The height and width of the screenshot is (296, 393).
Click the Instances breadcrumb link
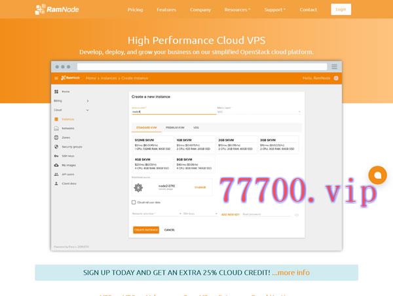[109, 78]
